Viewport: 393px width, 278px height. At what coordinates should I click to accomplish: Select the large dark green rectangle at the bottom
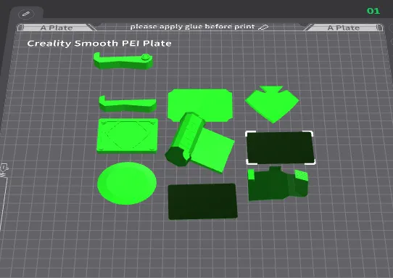point(202,202)
